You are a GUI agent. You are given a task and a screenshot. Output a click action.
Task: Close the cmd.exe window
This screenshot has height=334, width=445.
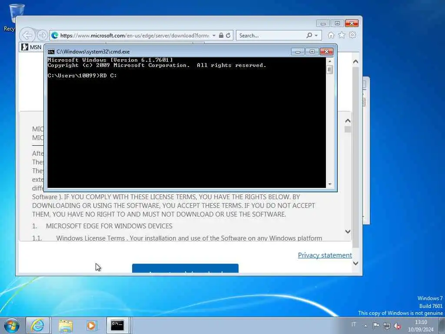click(326, 52)
